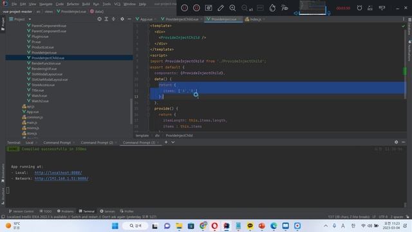412x232 pixels.
Task: Click the recorder zoom-out x1 icon
Action: click(x=247, y=8)
